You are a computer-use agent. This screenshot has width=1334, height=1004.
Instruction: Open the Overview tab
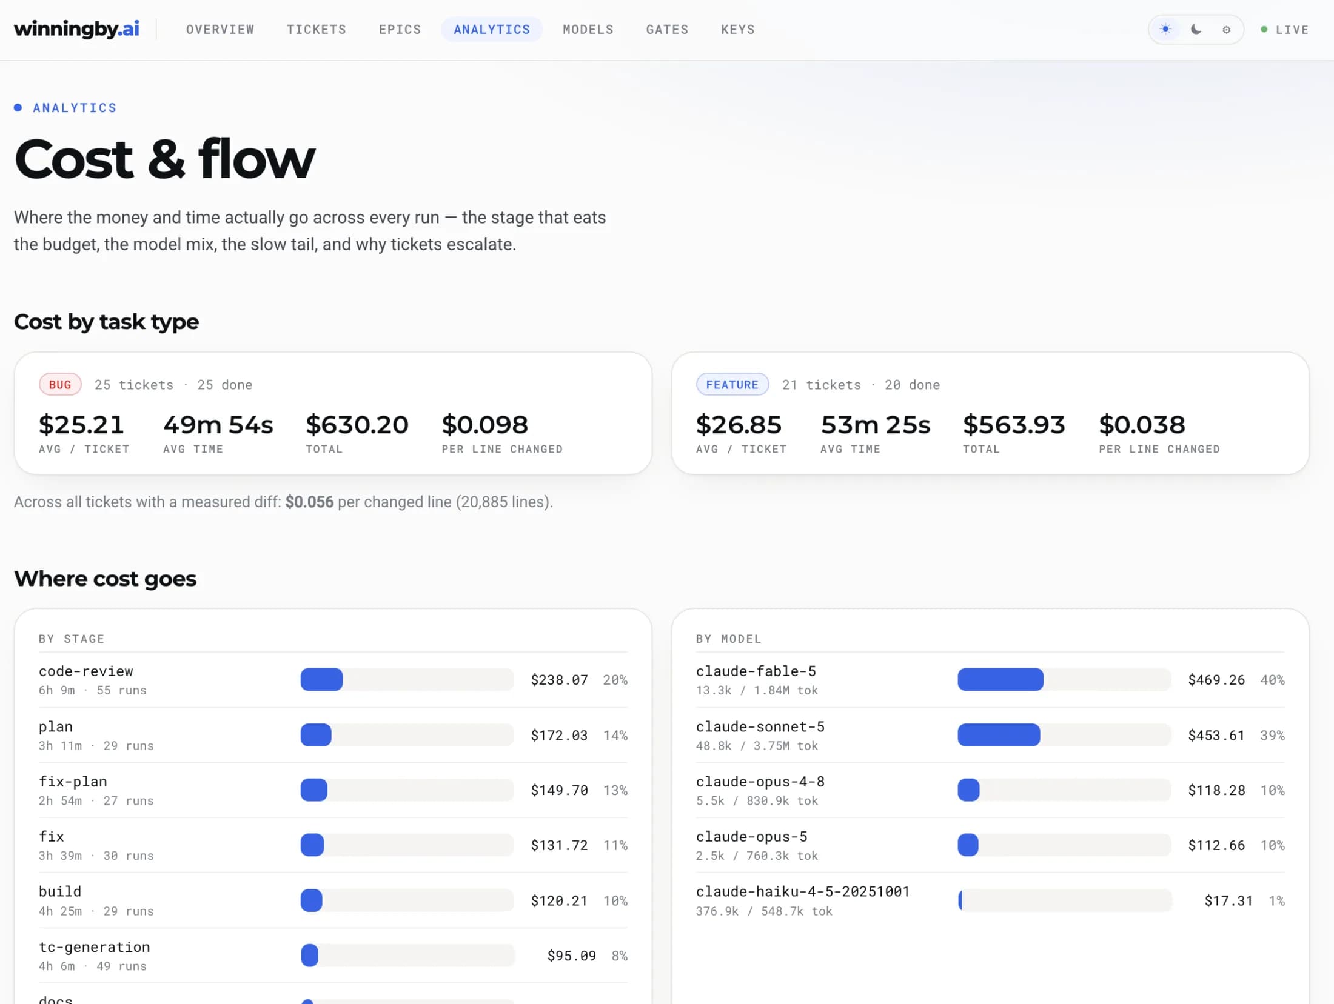220,29
